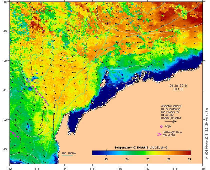Click the colorbar label 25
This screenshot has height=170, width=210.
148,159
